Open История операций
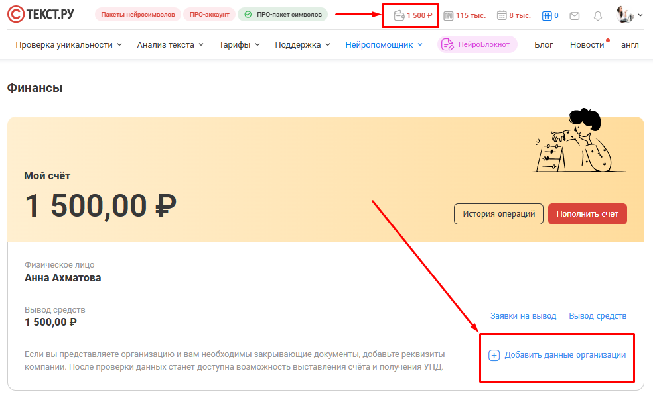This screenshot has height=398, width=653. pos(498,214)
